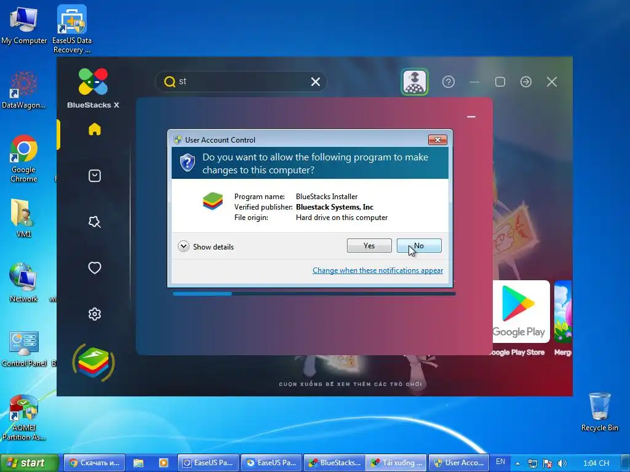This screenshot has height=472, width=630.
Task: Open the Google Play Store tile
Action: 521,312
